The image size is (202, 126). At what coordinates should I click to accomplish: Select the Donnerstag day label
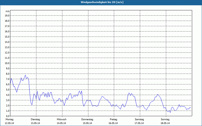tap(87, 119)
